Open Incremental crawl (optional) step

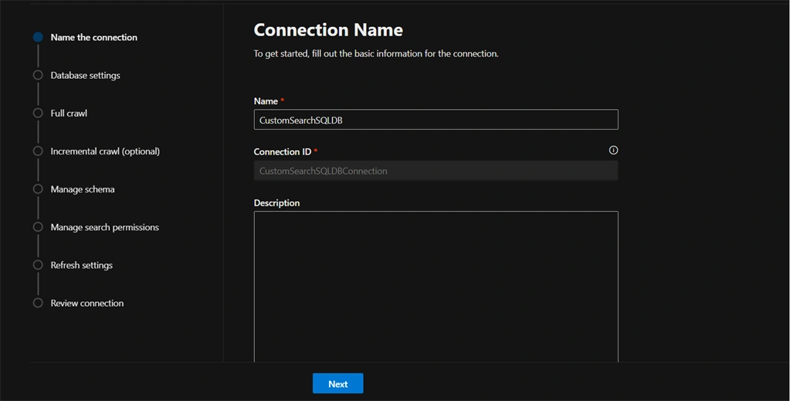click(x=105, y=151)
